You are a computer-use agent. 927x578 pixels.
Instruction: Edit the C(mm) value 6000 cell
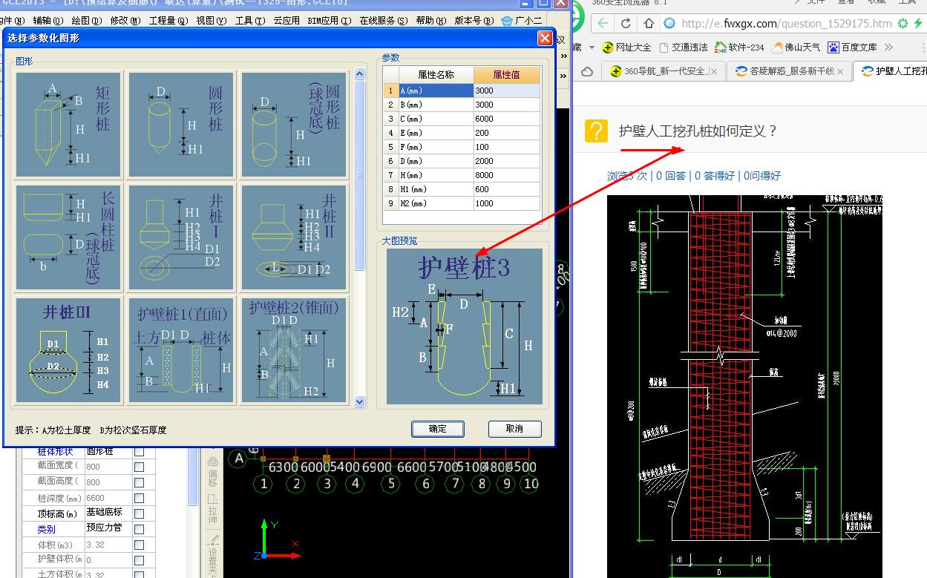507,119
